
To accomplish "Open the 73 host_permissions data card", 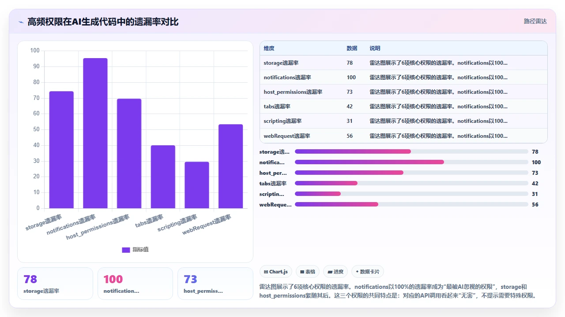I will (x=215, y=284).
